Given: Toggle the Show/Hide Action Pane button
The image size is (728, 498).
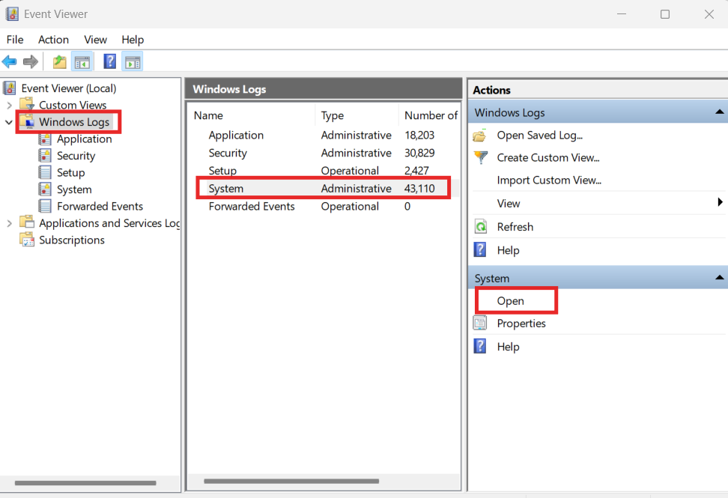Looking at the screenshot, I should (x=133, y=61).
